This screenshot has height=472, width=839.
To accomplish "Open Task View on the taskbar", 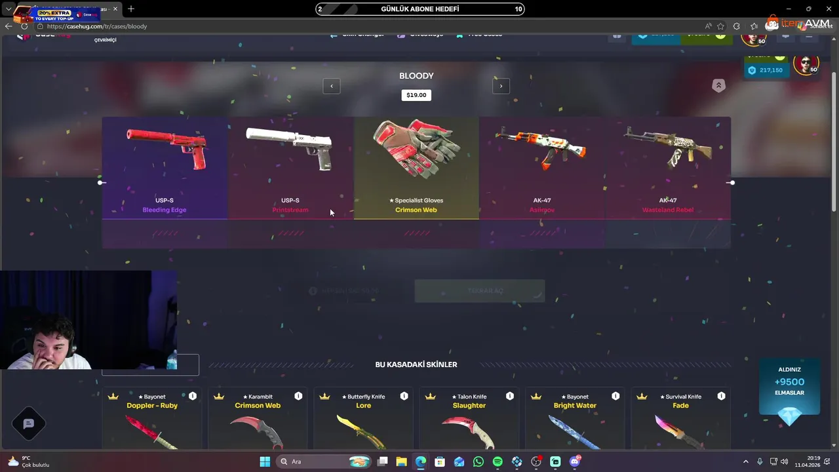I will pos(382,462).
